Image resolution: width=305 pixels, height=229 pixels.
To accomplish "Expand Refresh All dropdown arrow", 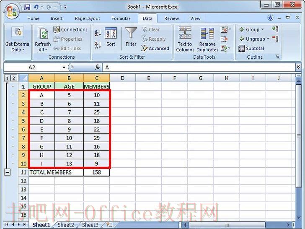I will click(x=46, y=49).
